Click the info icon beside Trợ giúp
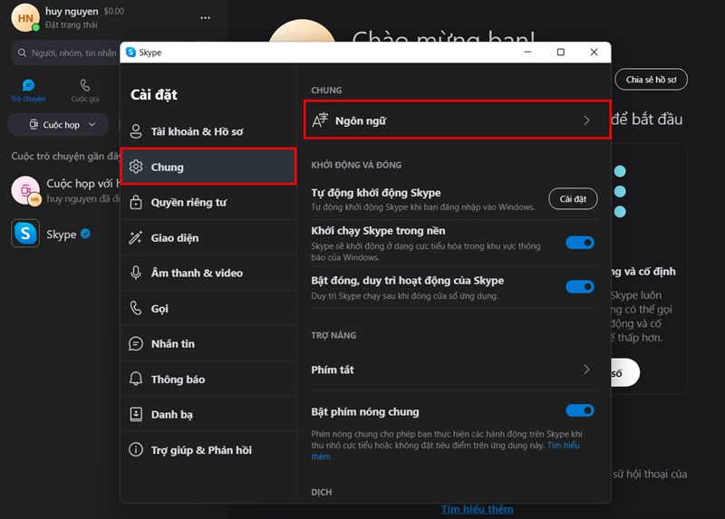The image size is (725, 519). pyautogui.click(x=136, y=449)
